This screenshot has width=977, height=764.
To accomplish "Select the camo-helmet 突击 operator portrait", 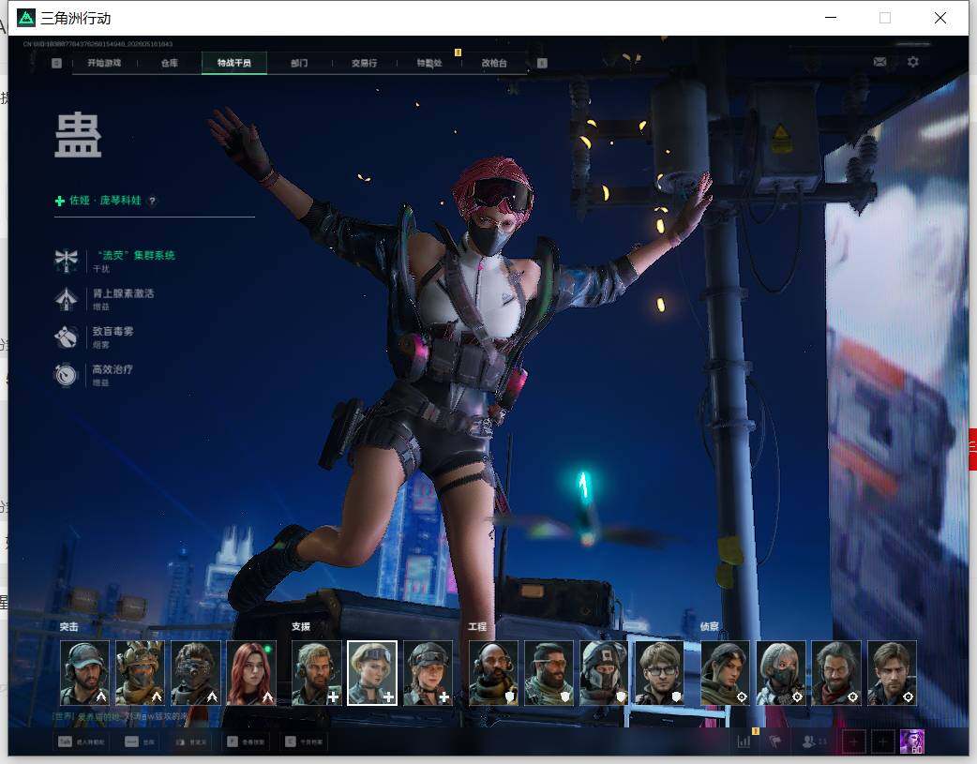I will [141, 673].
